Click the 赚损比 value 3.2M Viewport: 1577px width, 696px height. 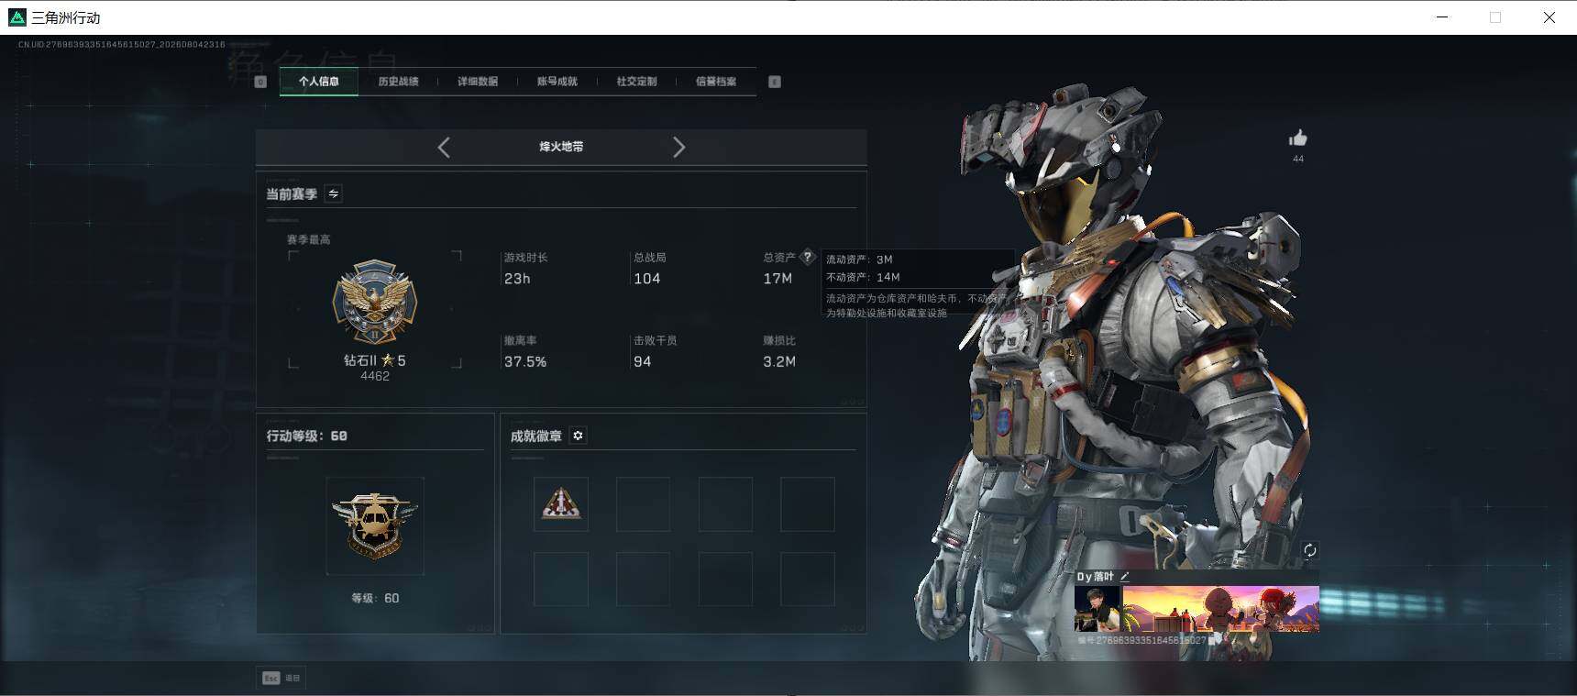click(x=779, y=362)
